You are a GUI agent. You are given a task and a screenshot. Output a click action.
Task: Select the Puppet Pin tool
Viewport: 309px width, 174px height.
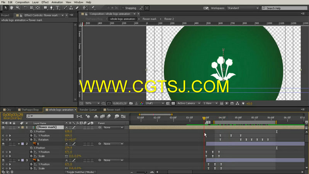[93, 8]
